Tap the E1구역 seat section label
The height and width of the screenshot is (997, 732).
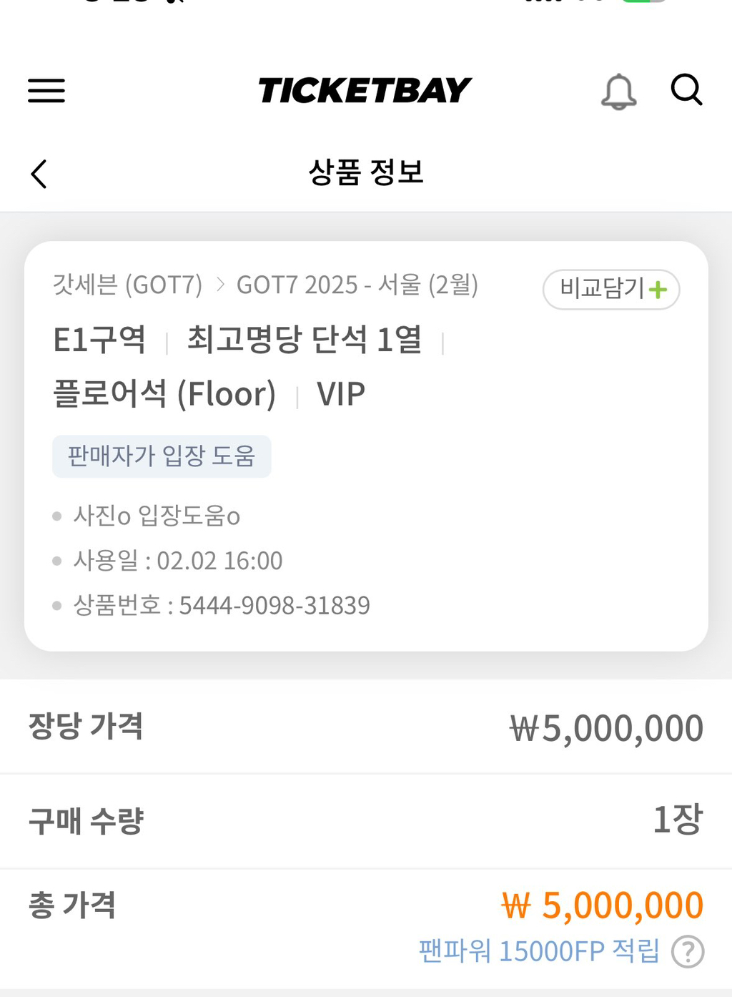(99, 340)
